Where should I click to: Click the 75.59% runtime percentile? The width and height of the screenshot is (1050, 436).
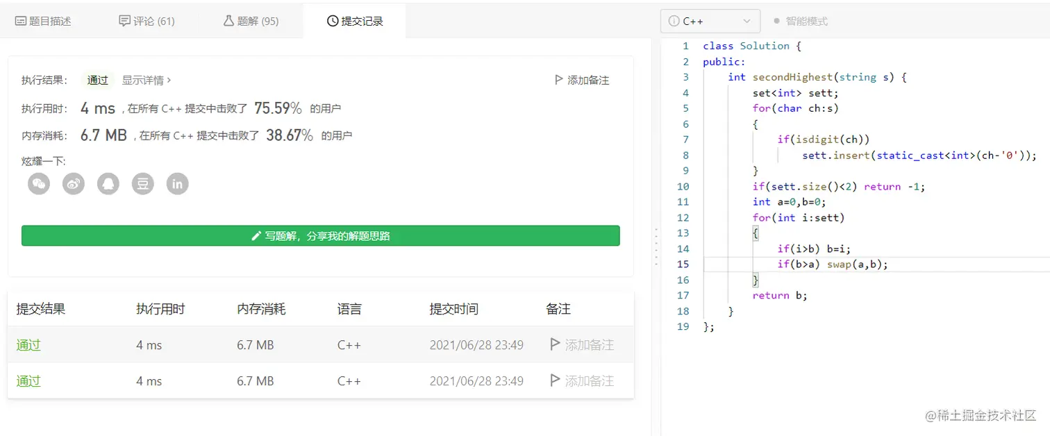click(x=278, y=108)
